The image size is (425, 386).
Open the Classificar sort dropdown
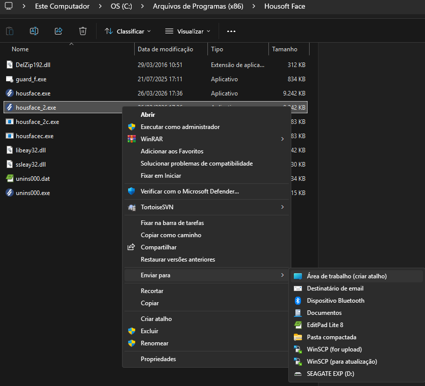128,31
